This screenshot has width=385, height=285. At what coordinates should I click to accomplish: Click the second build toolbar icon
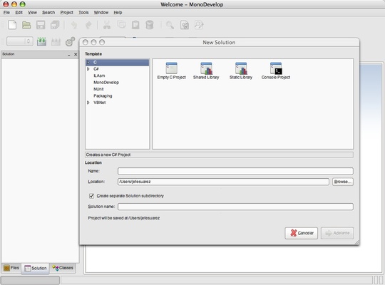[56, 42]
